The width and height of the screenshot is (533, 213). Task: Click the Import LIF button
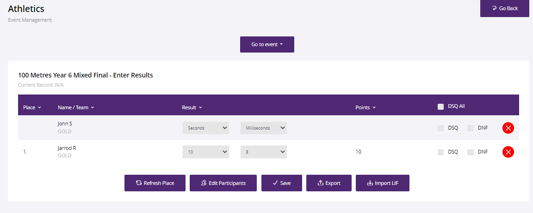point(383,183)
